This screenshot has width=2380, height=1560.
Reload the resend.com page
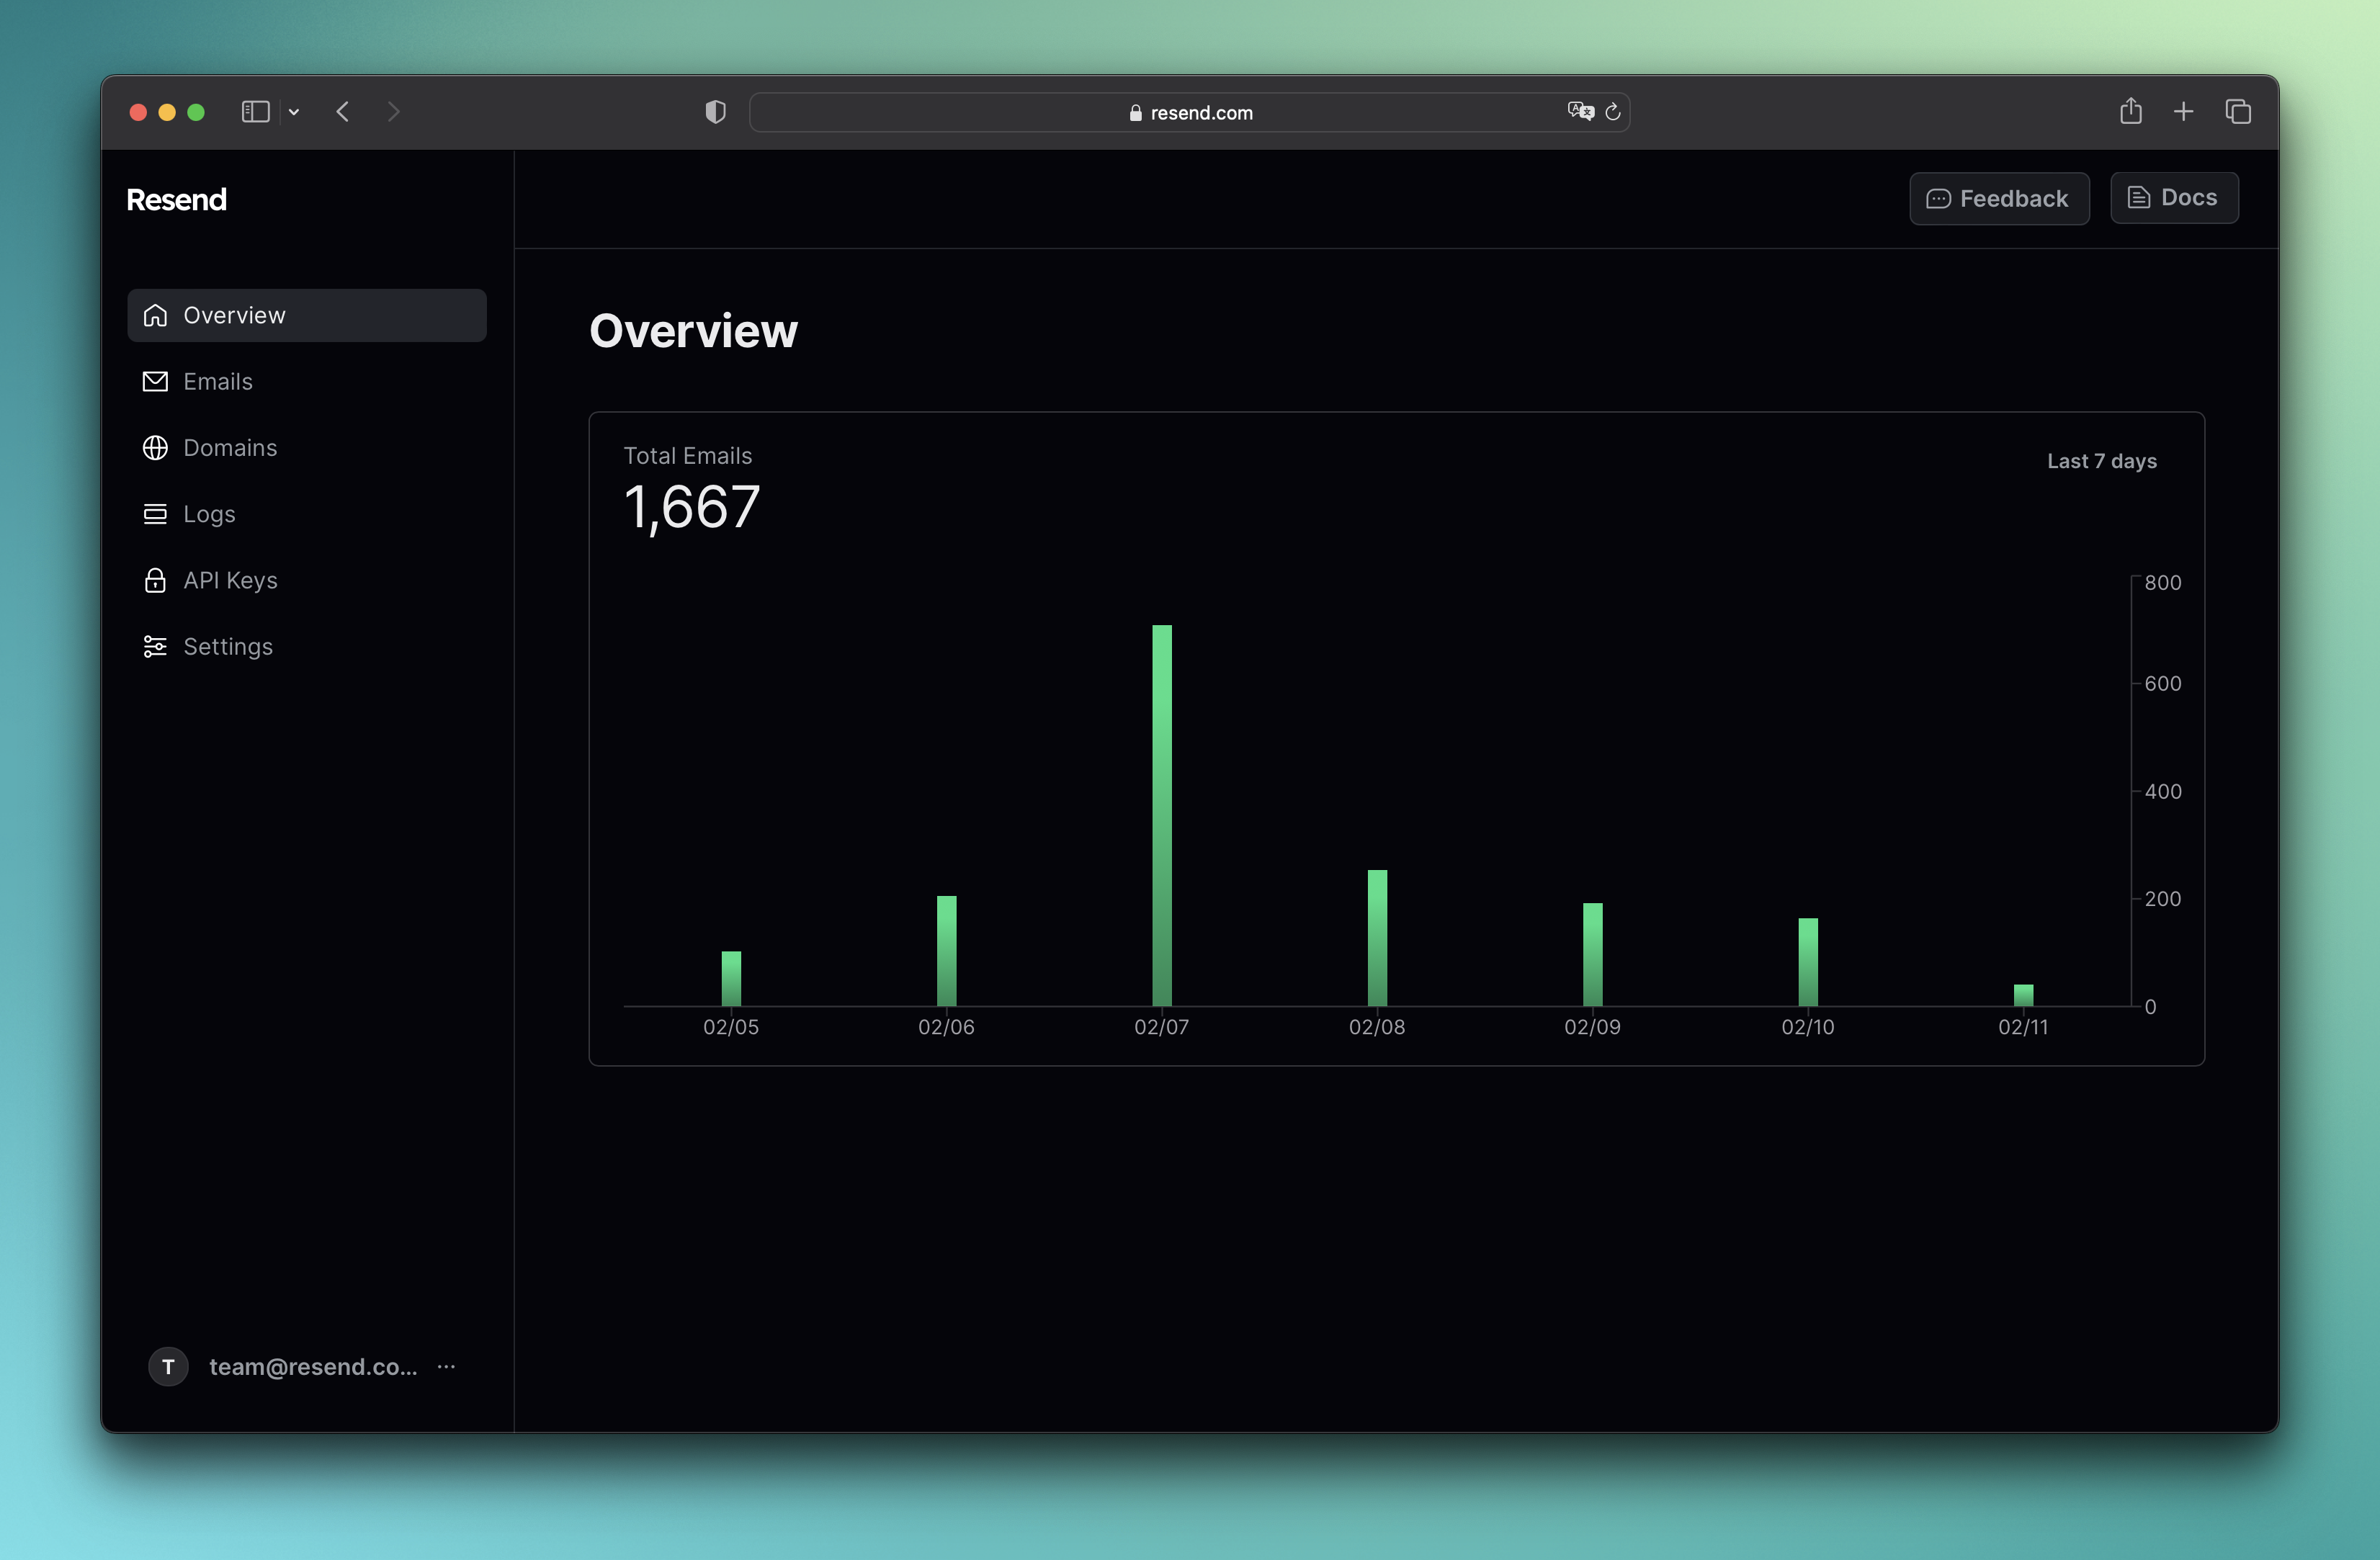click(x=1613, y=112)
